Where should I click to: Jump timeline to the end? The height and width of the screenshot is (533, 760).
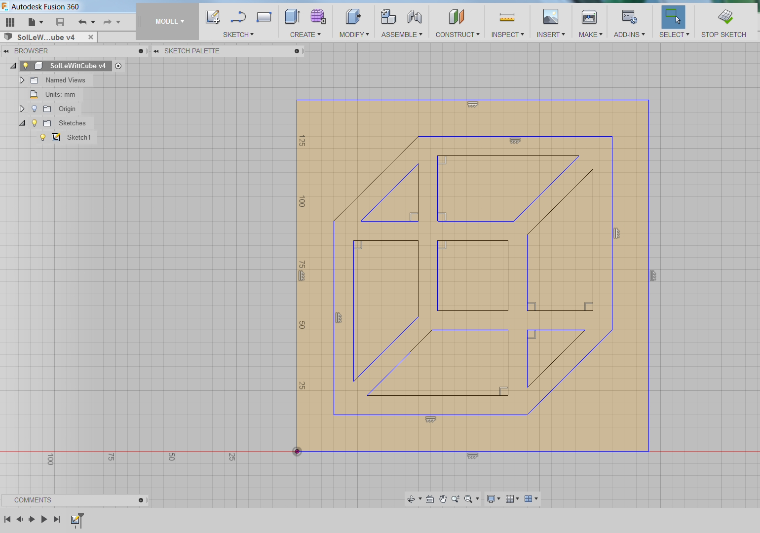[57, 519]
